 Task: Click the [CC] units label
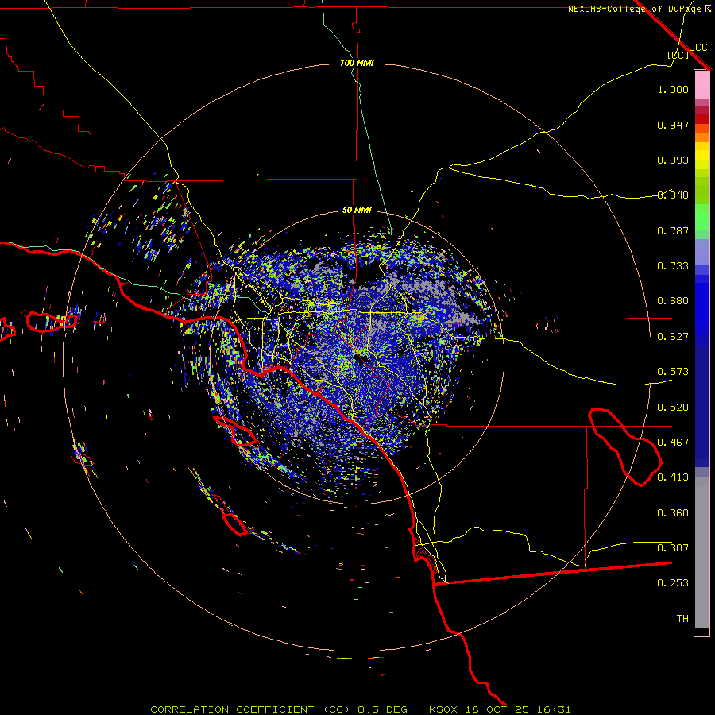tap(678, 55)
